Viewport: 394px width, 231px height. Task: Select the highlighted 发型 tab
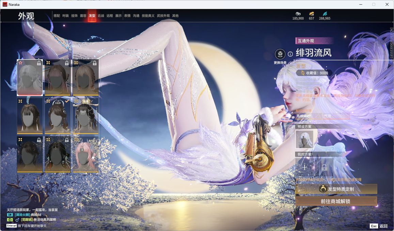coord(92,16)
